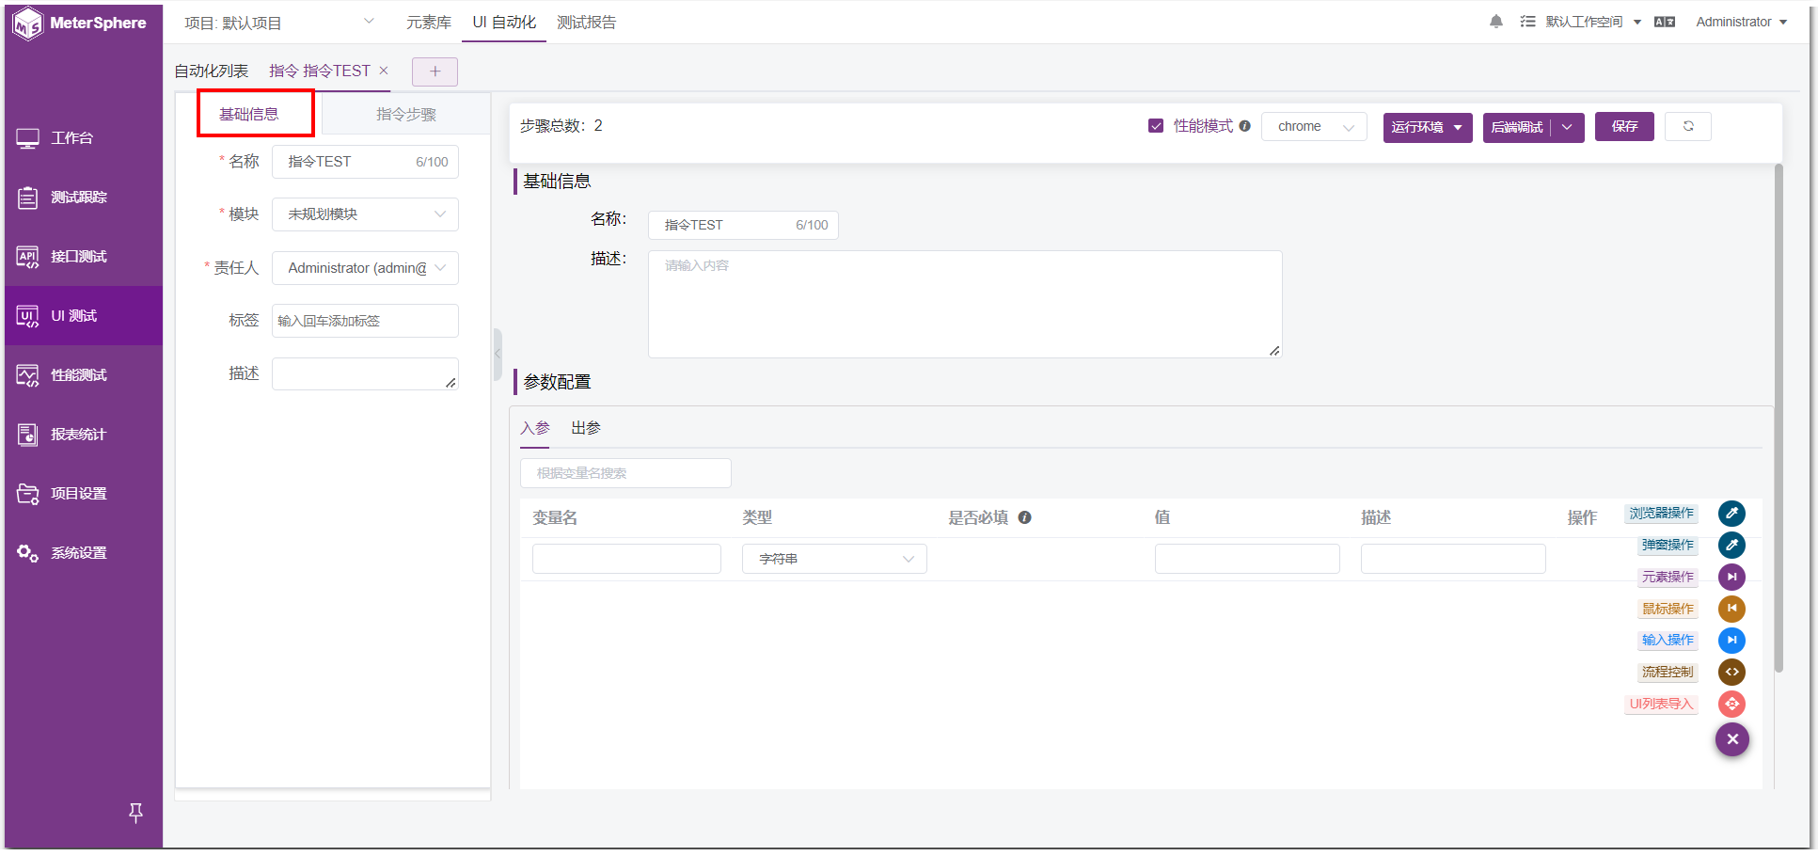Viewport: 1818px width, 856px height.
Task: Open 流程控制 via the brown code icon
Action: click(1731, 672)
